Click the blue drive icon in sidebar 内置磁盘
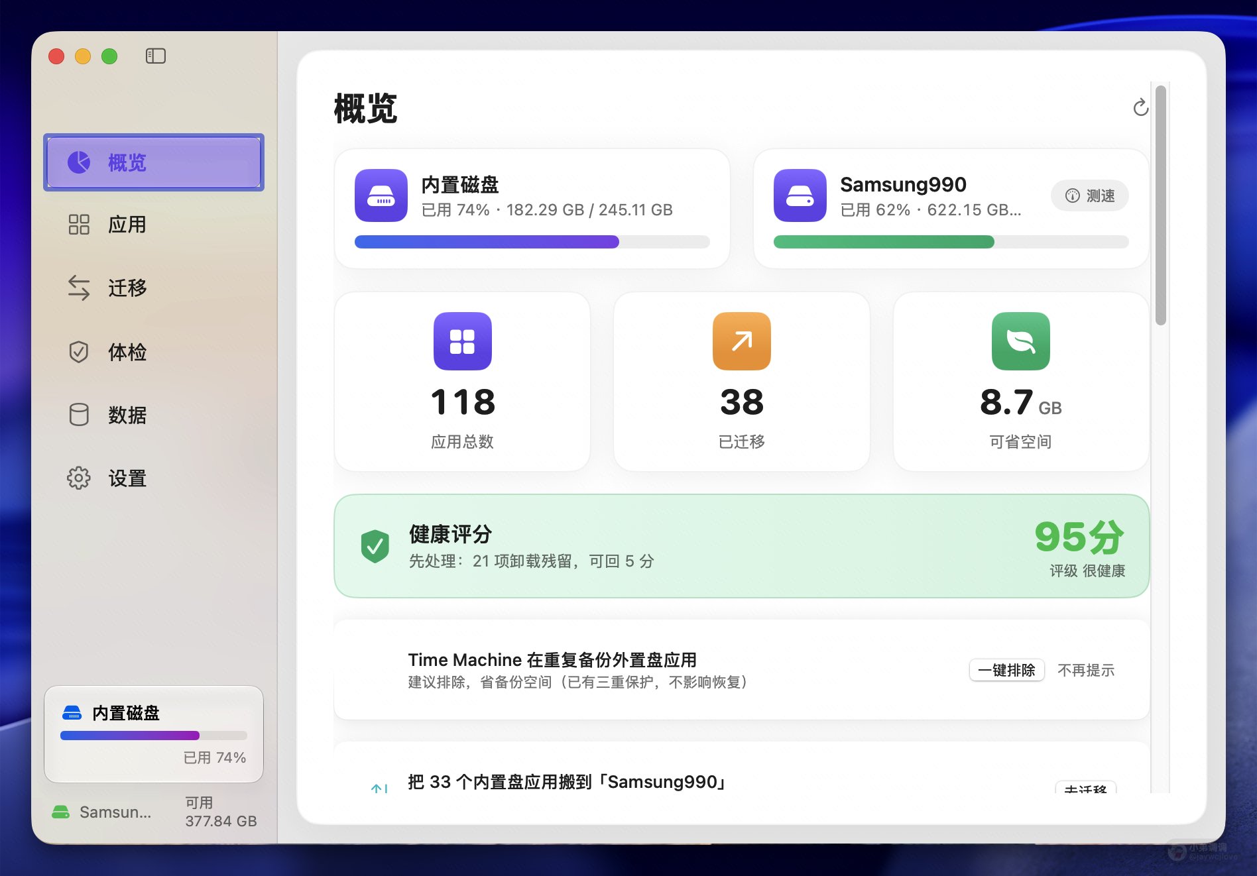Screen dimensions: 1257x876 [72, 713]
